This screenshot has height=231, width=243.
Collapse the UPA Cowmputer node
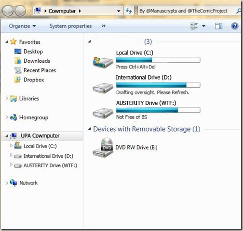(7, 136)
